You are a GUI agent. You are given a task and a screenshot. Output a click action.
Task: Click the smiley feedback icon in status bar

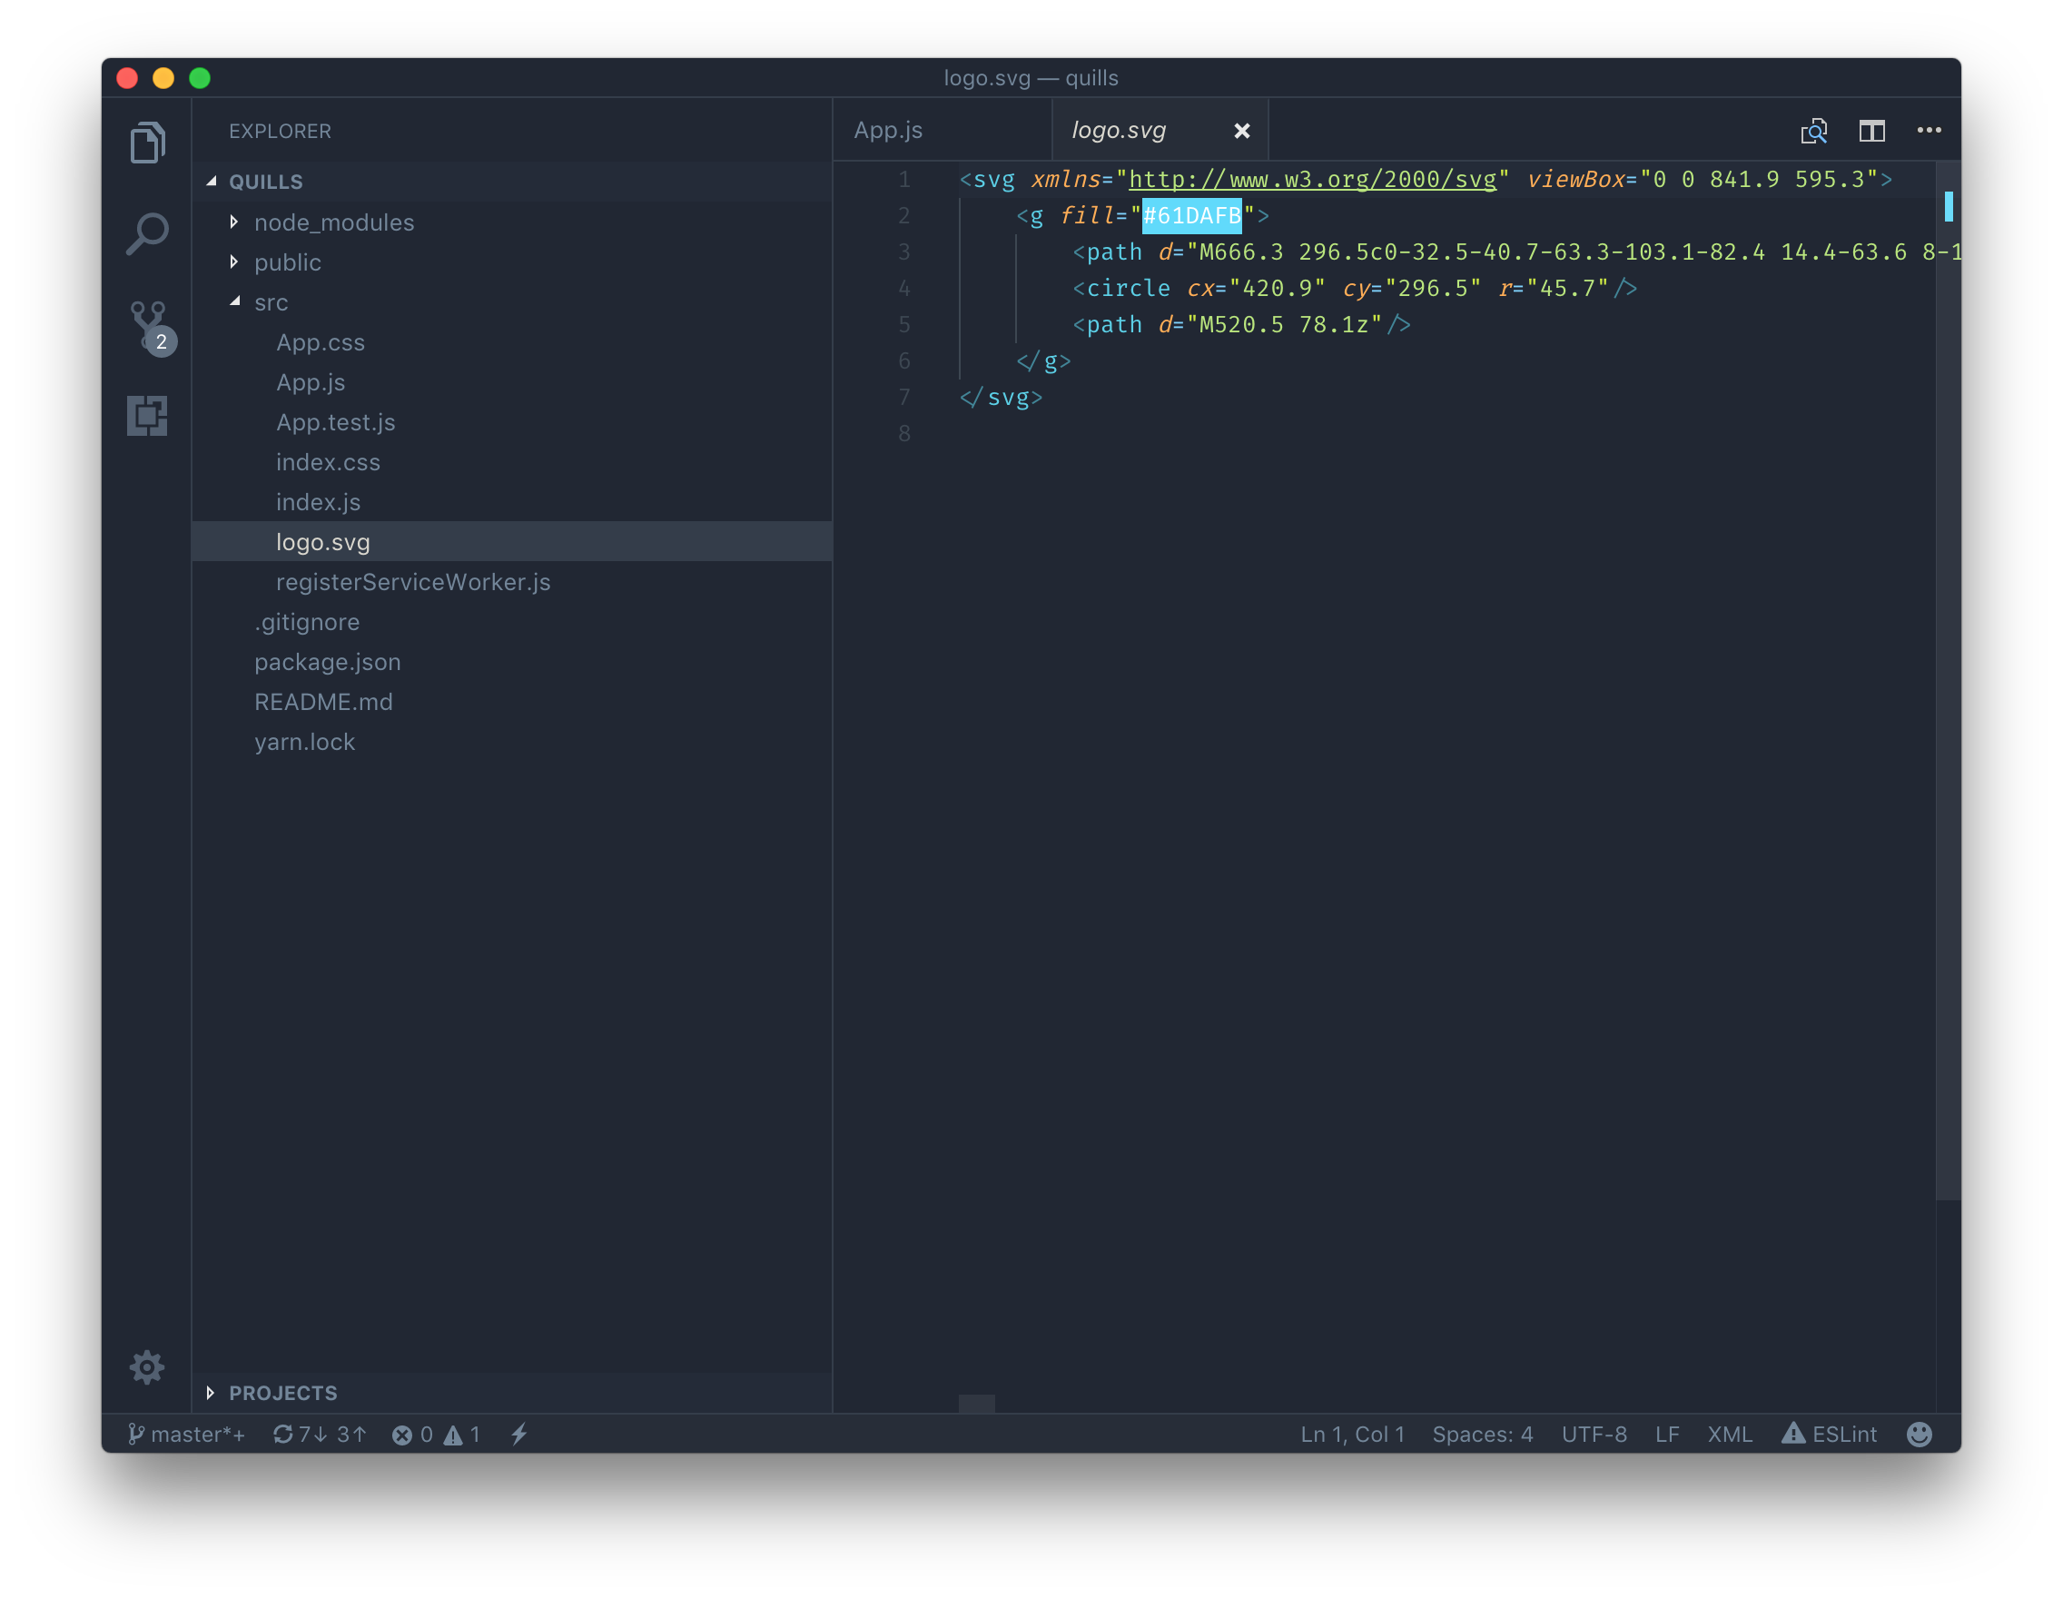point(1919,1434)
